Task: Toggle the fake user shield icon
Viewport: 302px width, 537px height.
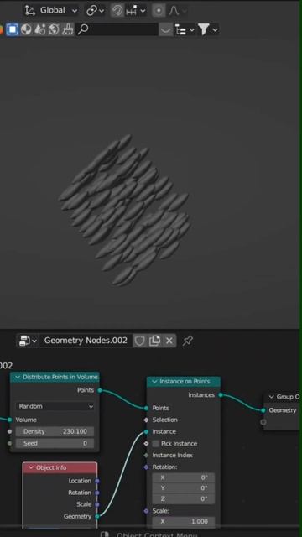Action: pos(139,341)
